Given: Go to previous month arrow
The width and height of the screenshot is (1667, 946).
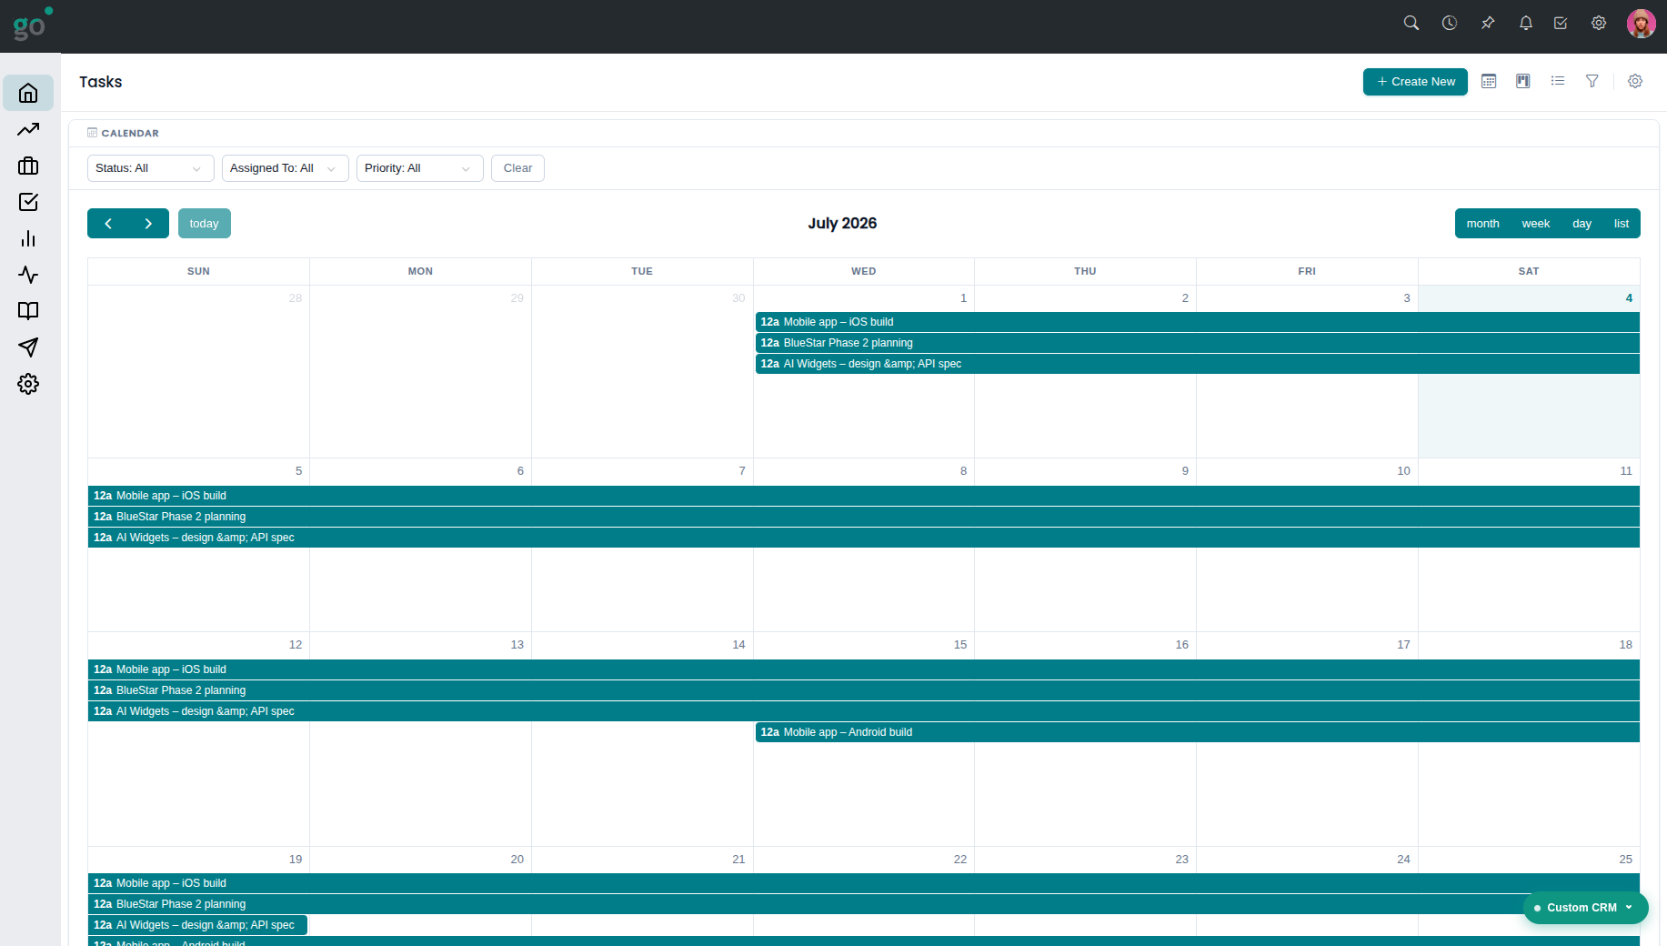Looking at the screenshot, I should (108, 224).
